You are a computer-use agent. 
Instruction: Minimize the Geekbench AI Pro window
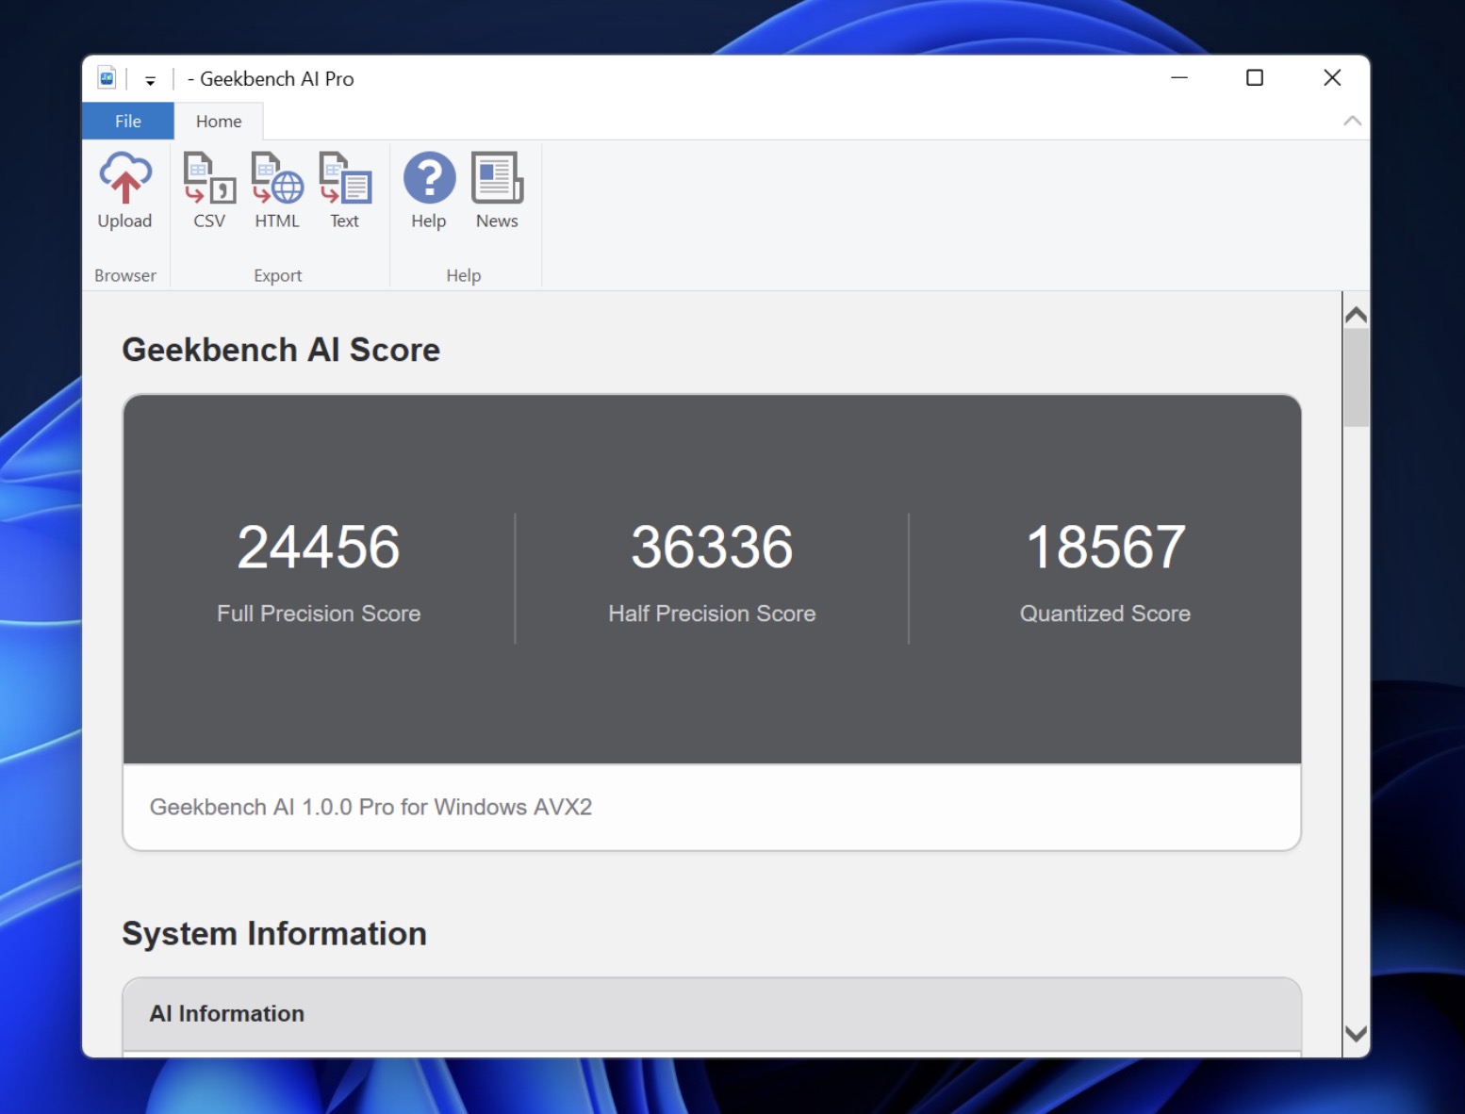pos(1178,77)
